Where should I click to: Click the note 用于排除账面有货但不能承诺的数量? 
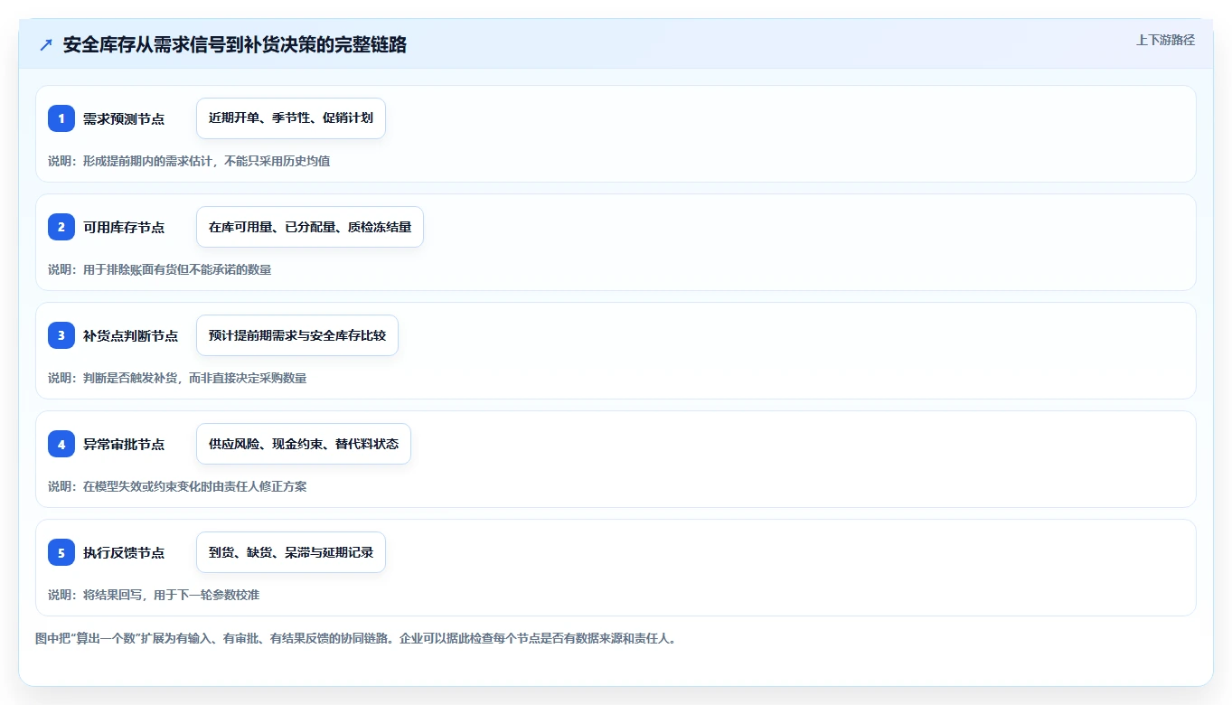click(177, 269)
